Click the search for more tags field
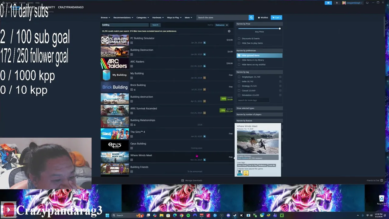This screenshot has height=219, width=389. pyautogui.click(x=253, y=100)
